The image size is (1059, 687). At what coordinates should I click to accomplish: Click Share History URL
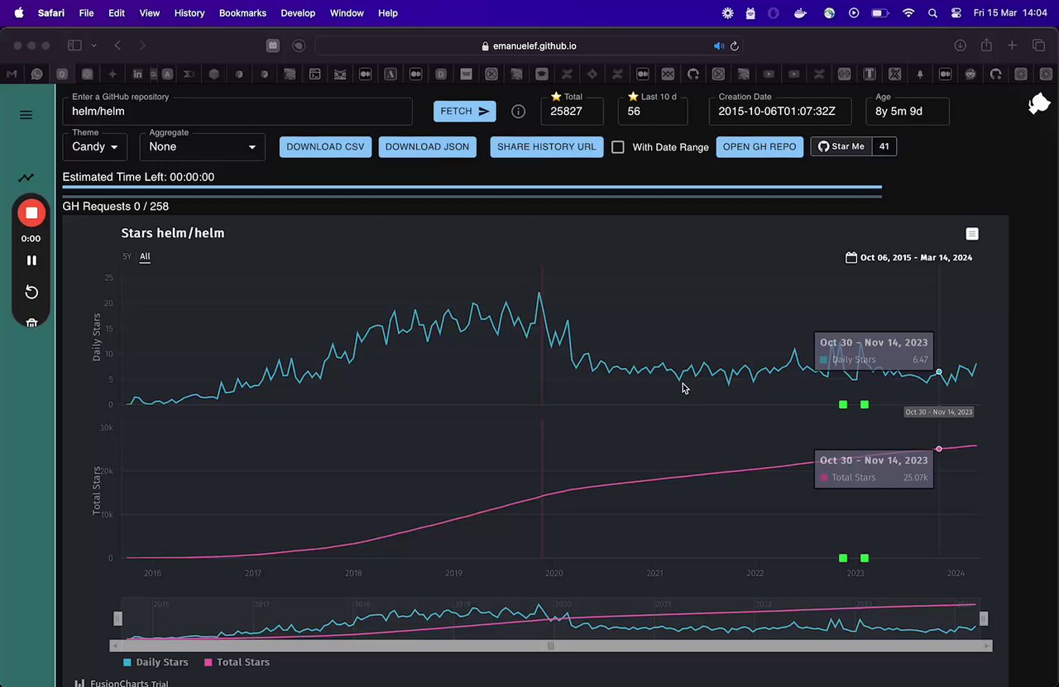(546, 147)
